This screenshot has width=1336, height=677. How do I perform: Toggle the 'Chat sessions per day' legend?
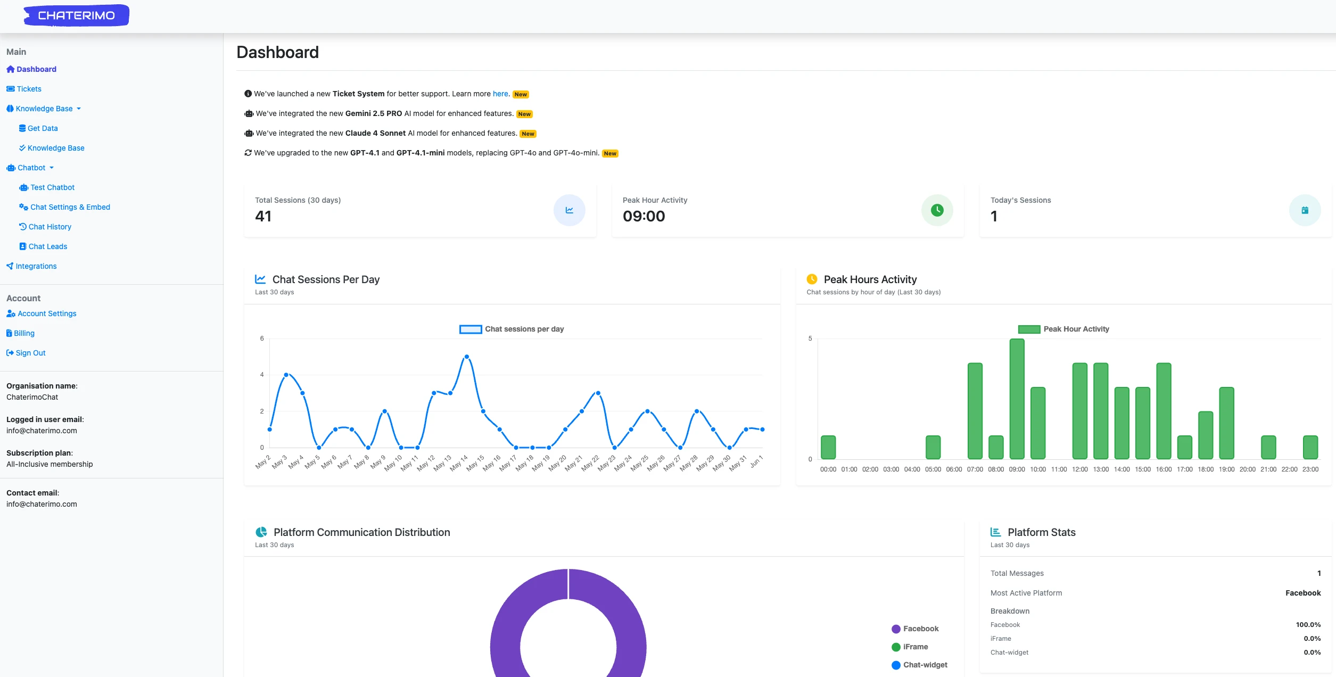(512, 329)
